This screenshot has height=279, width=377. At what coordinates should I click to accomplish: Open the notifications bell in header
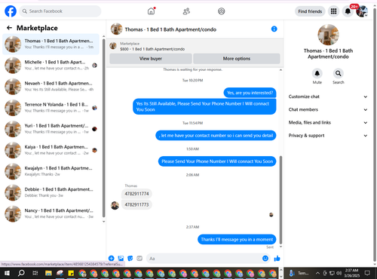coord(348,11)
